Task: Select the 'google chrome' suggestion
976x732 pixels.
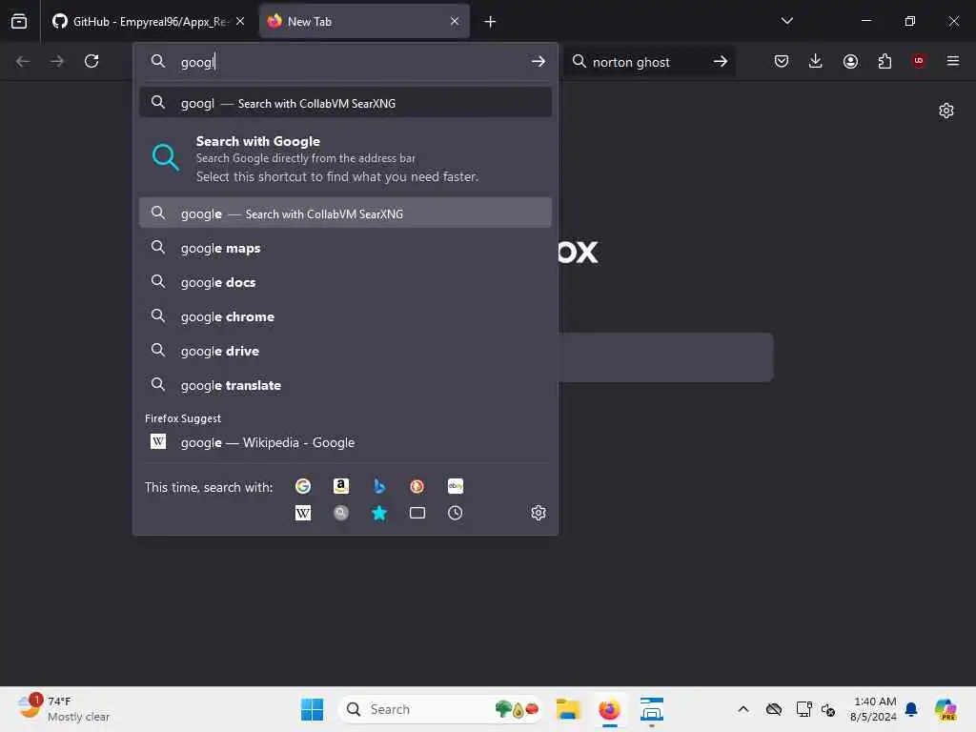Action: [x=345, y=316]
